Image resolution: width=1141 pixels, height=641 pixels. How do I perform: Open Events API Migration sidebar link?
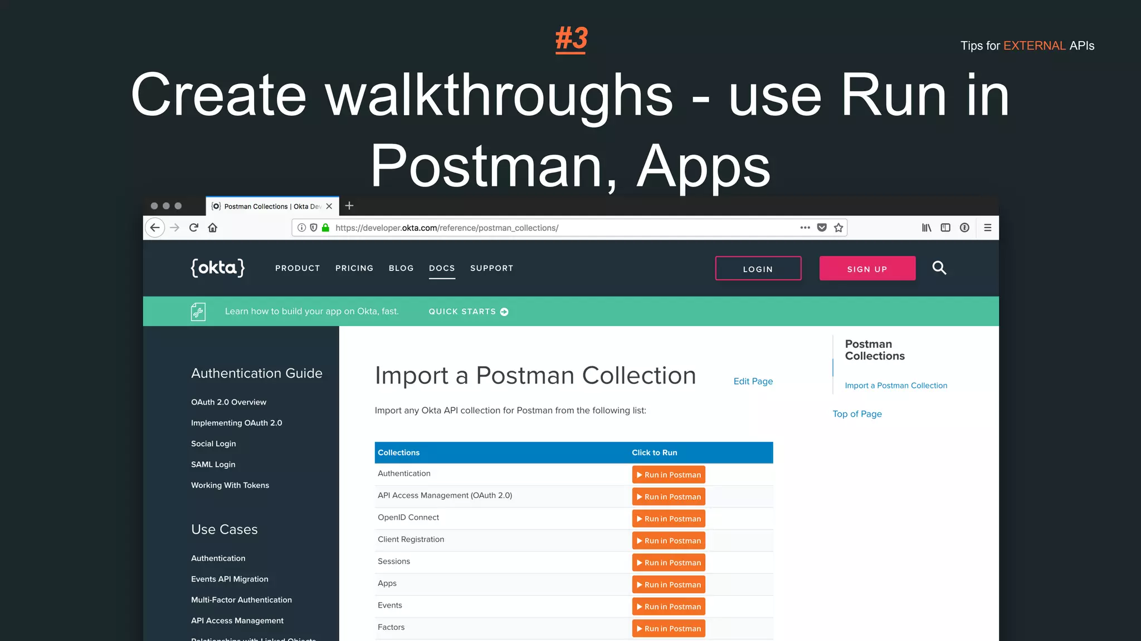pyautogui.click(x=230, y=579)
